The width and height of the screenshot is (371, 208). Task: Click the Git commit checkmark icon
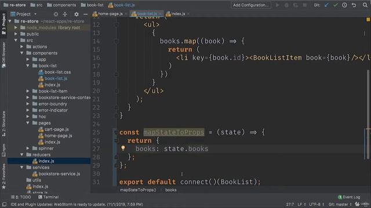(336, 5)
